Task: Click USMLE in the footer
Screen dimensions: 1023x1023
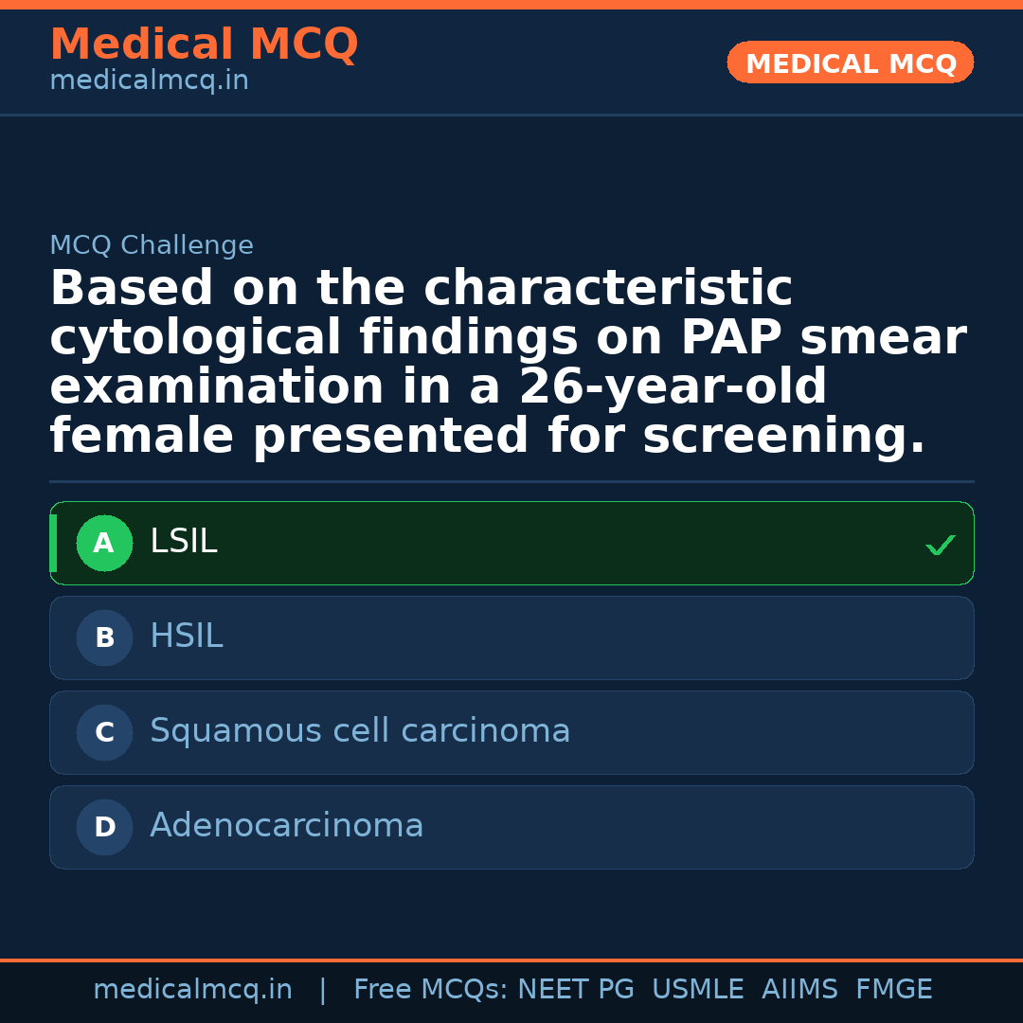Action: [x=698, y=990]
